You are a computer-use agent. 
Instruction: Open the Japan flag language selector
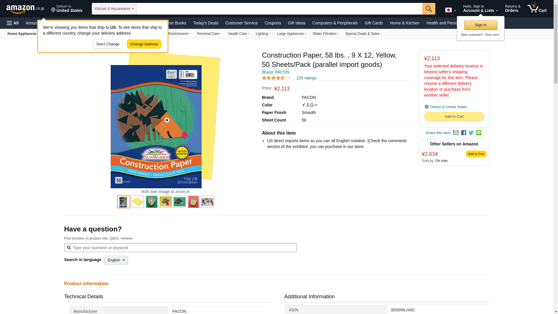450,10
